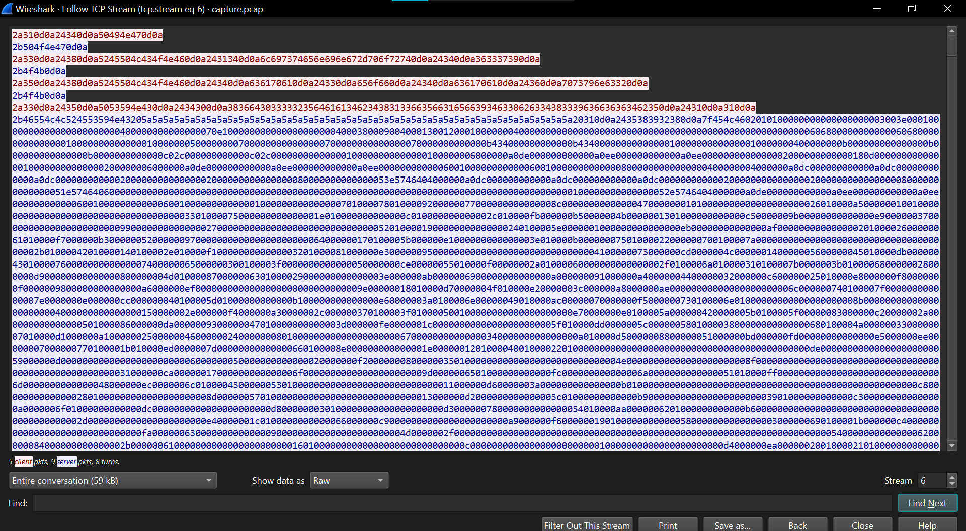Viewport: 966px width, 531px height.
Task: Click scrollbar down arrow in stream view
Action: 951,446
